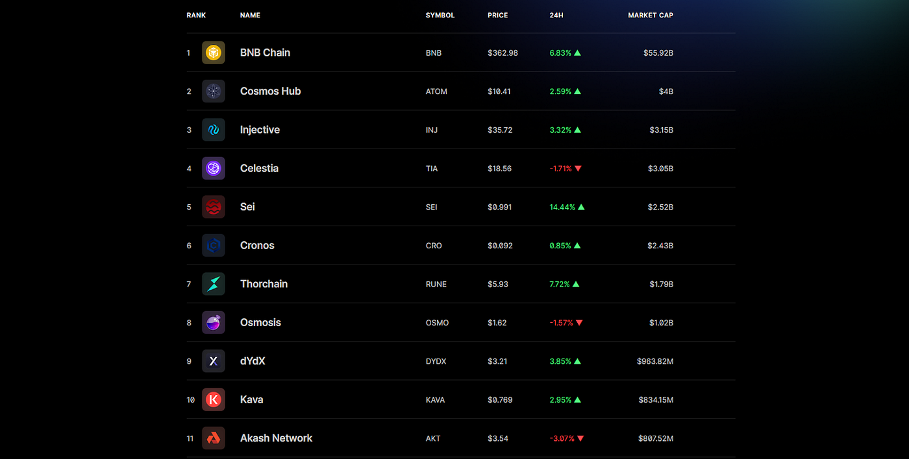The image size is (909, 459).
Task: Click the 3.85% change value
Action: click(560, 361)
